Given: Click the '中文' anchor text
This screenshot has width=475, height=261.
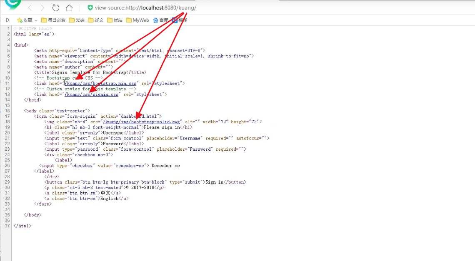Looking at the screenshot, I should pos(105,193).
